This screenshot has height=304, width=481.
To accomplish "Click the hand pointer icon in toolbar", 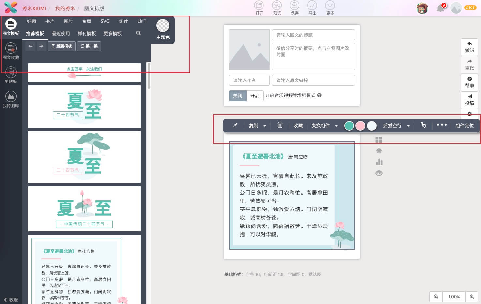I will (x=423, y=125).
